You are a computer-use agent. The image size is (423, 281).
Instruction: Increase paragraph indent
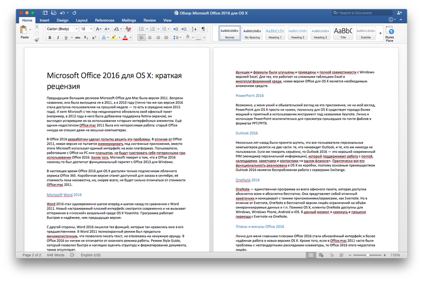pos(184,29)
